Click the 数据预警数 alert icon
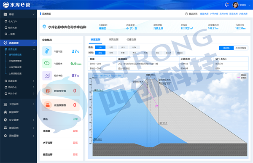 (x=48, y=91)
